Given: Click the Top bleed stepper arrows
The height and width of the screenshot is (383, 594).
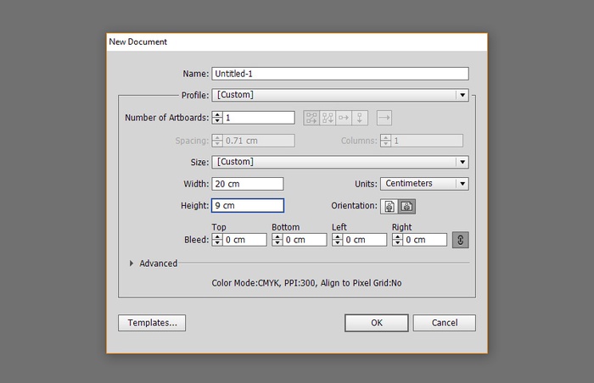Looking at the screenshot, I should click(216, 240).
